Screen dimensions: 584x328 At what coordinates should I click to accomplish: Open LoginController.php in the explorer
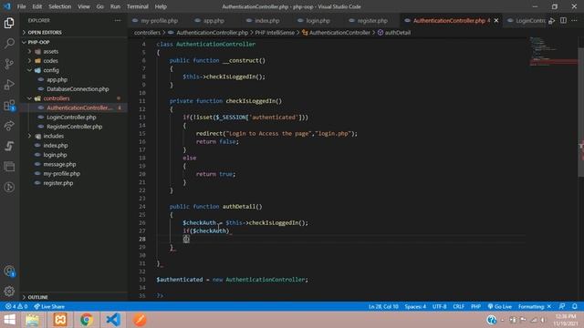point(71,118)
